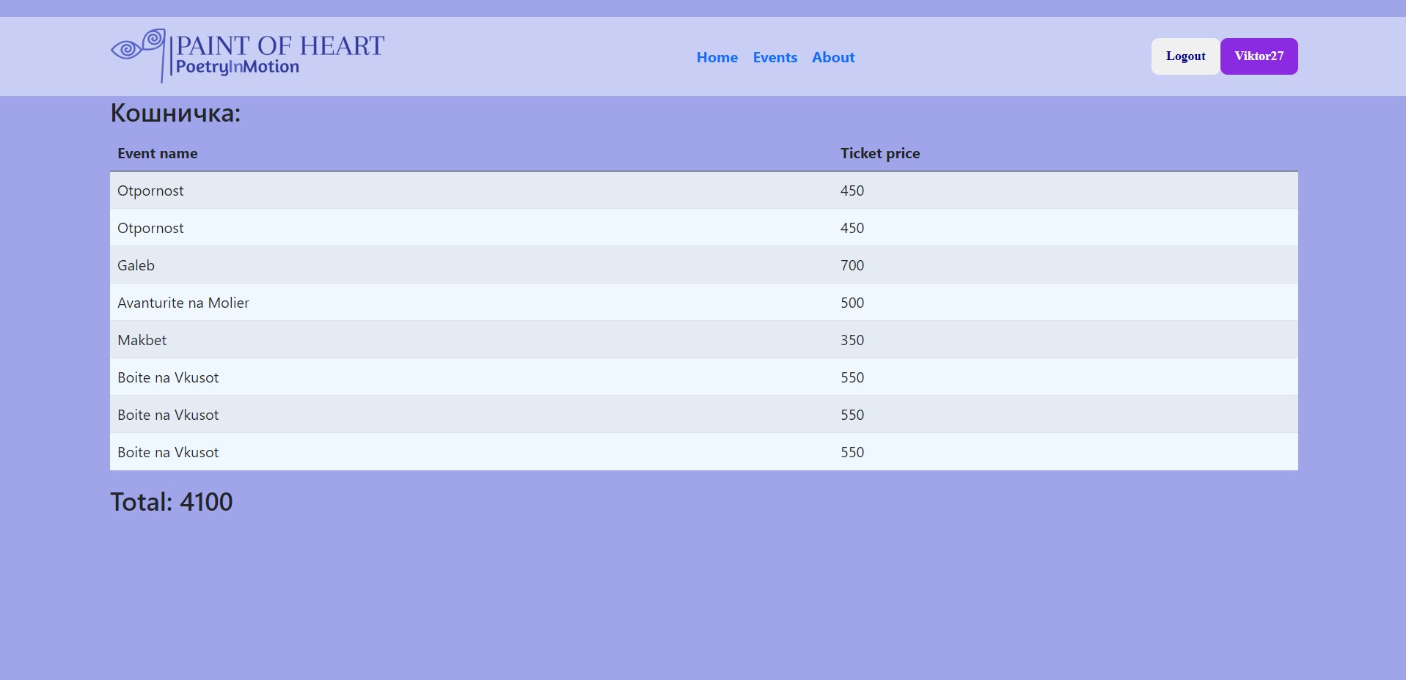The image size is (1406, 680).
Task: Go to the Home page
Action: click(717, 57)
